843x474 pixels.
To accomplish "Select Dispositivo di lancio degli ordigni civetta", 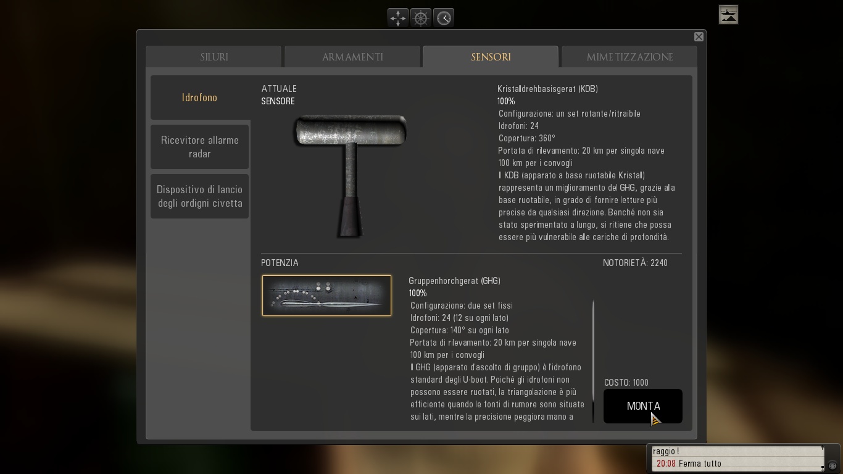I will 200,196.
